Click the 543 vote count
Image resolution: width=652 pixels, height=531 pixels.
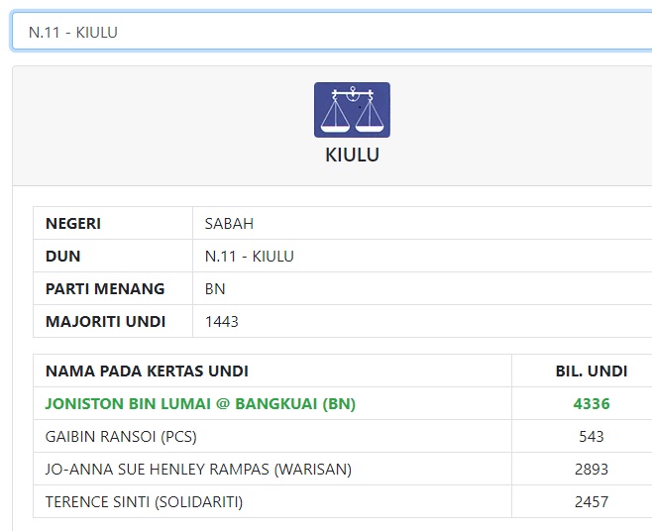(592, 437)
